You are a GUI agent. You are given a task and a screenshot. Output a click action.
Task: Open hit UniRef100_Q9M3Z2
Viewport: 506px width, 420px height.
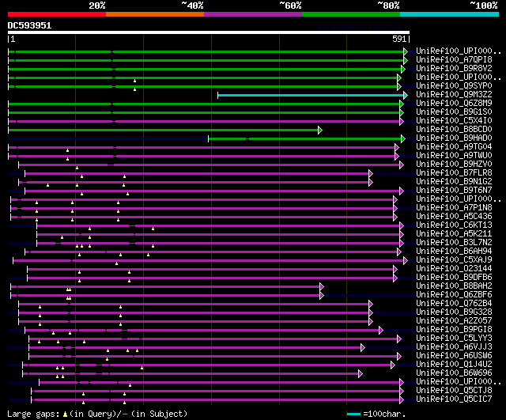click(454, 95)
